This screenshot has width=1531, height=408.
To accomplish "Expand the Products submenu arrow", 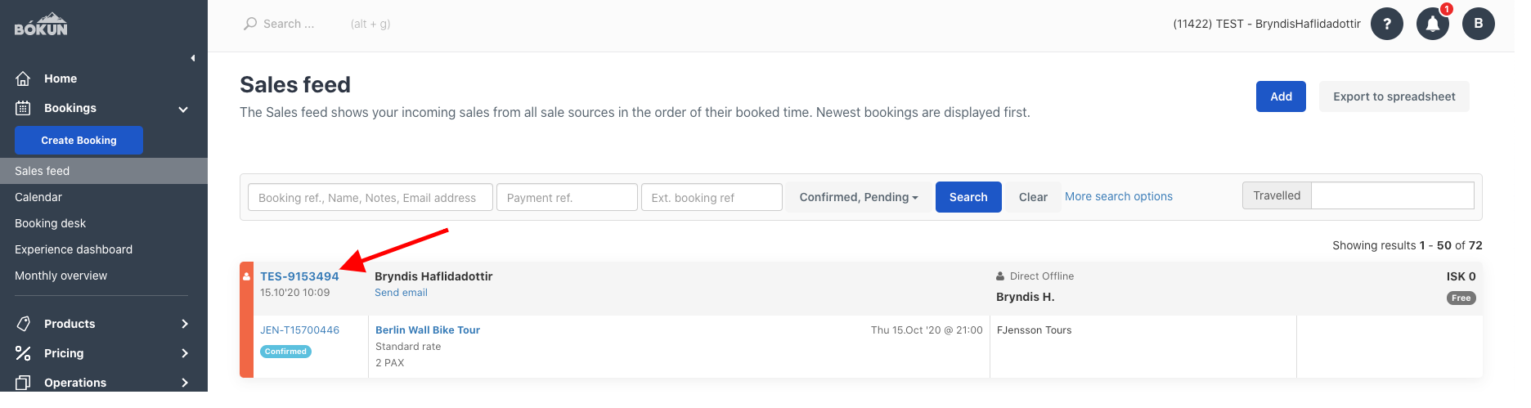I will tap(185, 324).
